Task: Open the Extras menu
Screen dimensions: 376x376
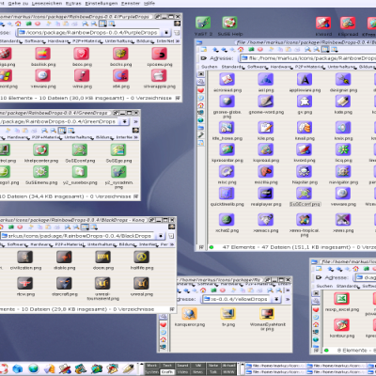Action: point(74,3)
